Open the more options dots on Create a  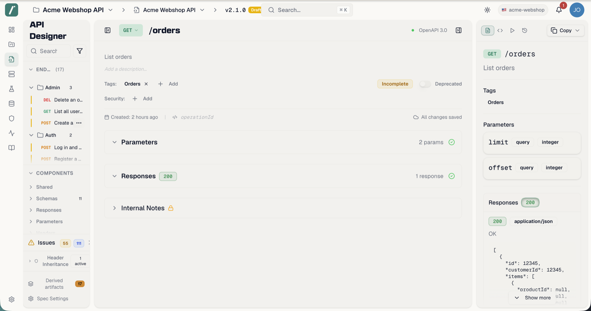[79, 123]
